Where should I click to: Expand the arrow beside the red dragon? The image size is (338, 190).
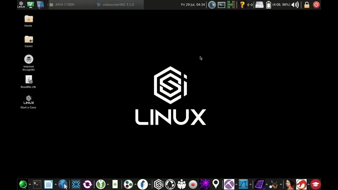pyautogui.click(x=308, y=184)
